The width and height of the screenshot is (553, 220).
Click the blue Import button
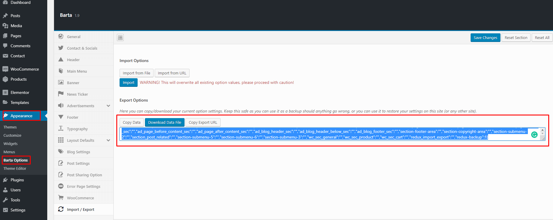pyautogui.click(x=128, y=82)
